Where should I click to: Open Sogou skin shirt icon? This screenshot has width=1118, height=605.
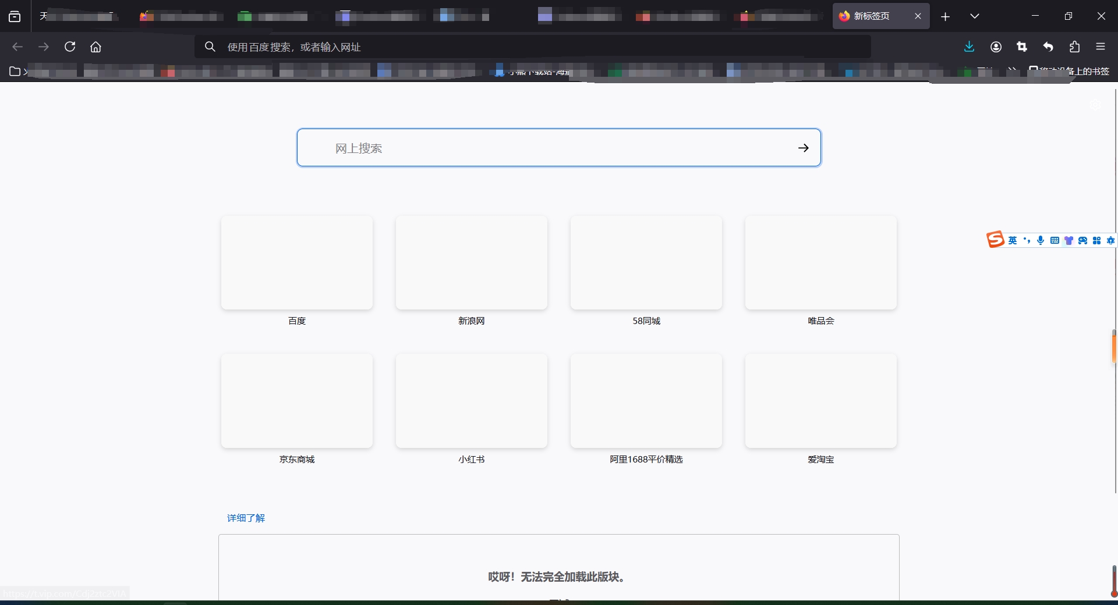1069,240
